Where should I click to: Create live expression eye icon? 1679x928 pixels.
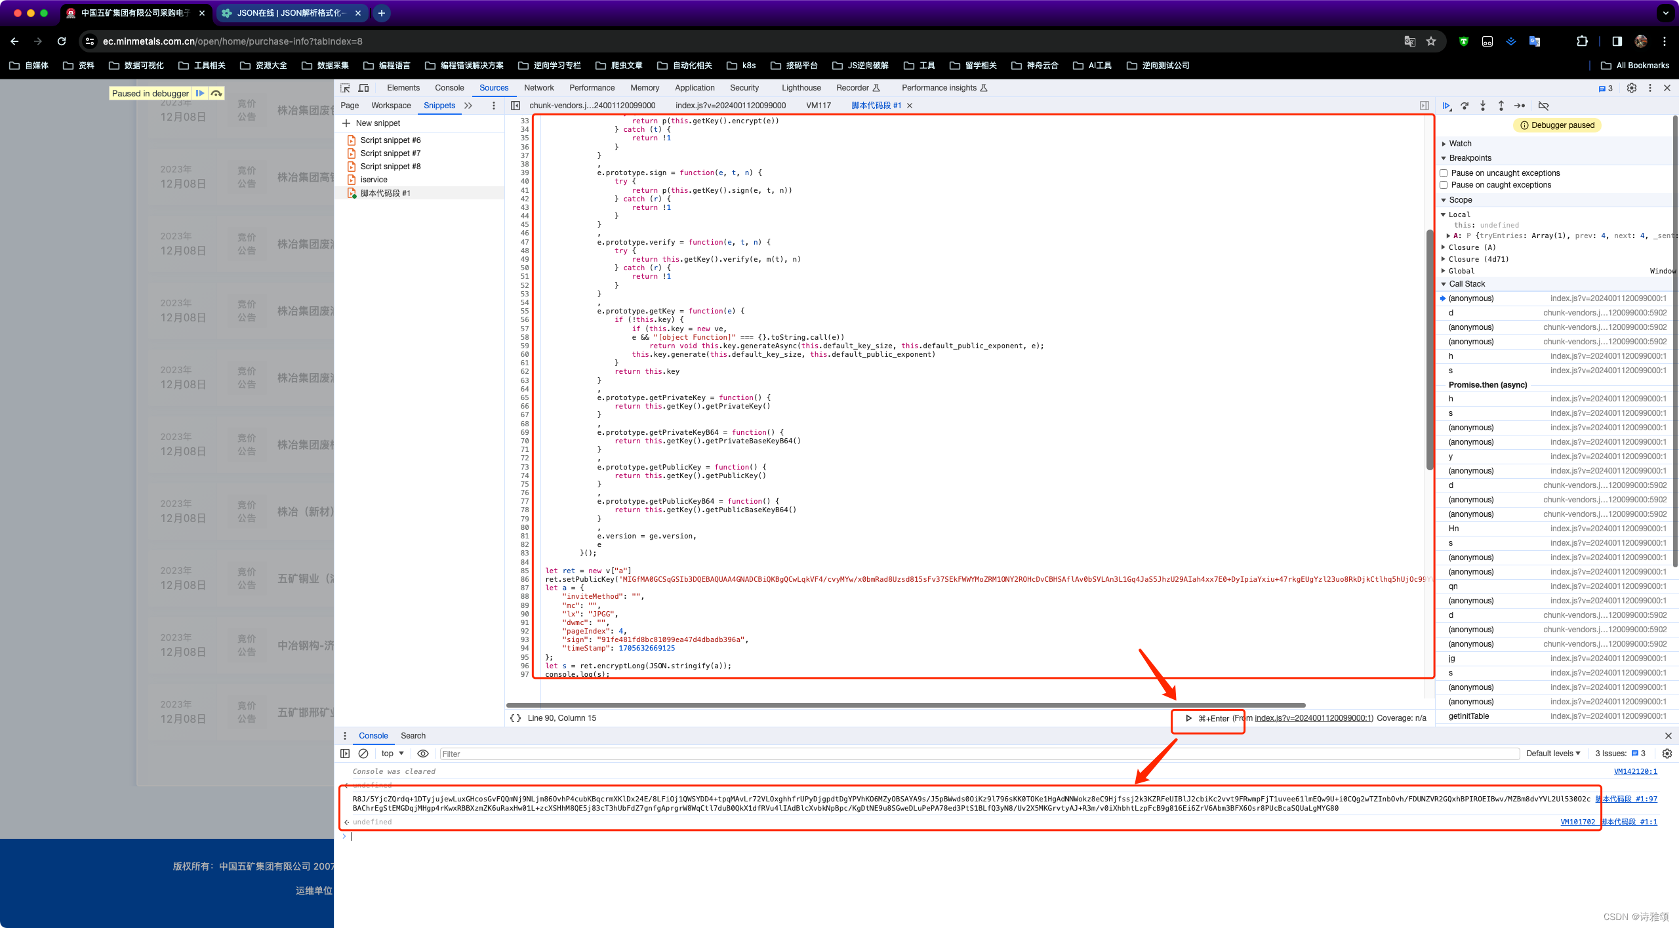423,754
